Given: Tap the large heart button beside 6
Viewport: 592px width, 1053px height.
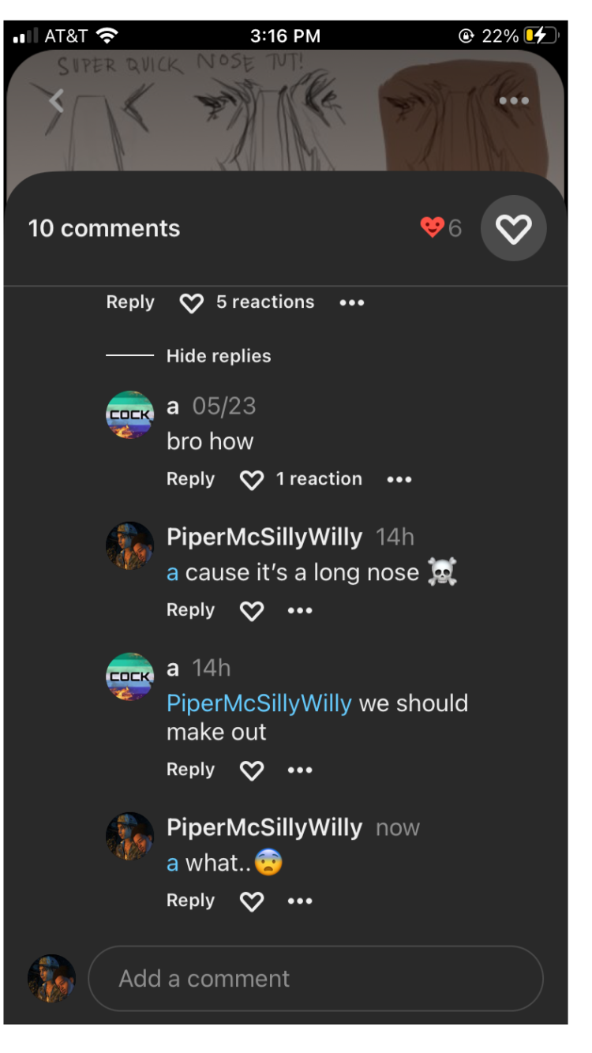Looking at the screenshot, I should pos(513,229).
